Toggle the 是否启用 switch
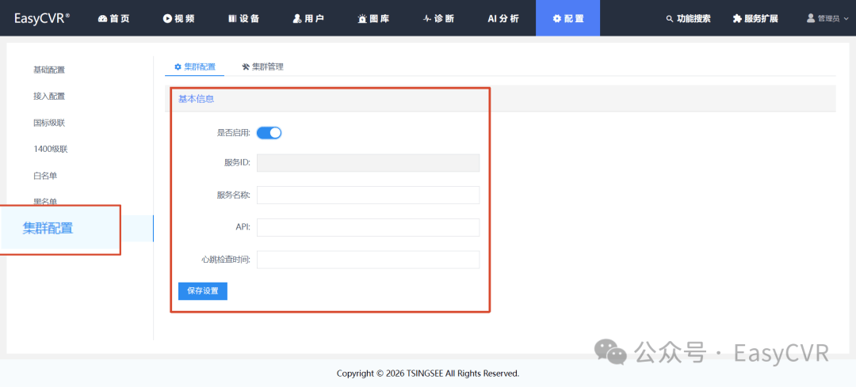The height and width of the screenshot is (387, 856). 269,132
